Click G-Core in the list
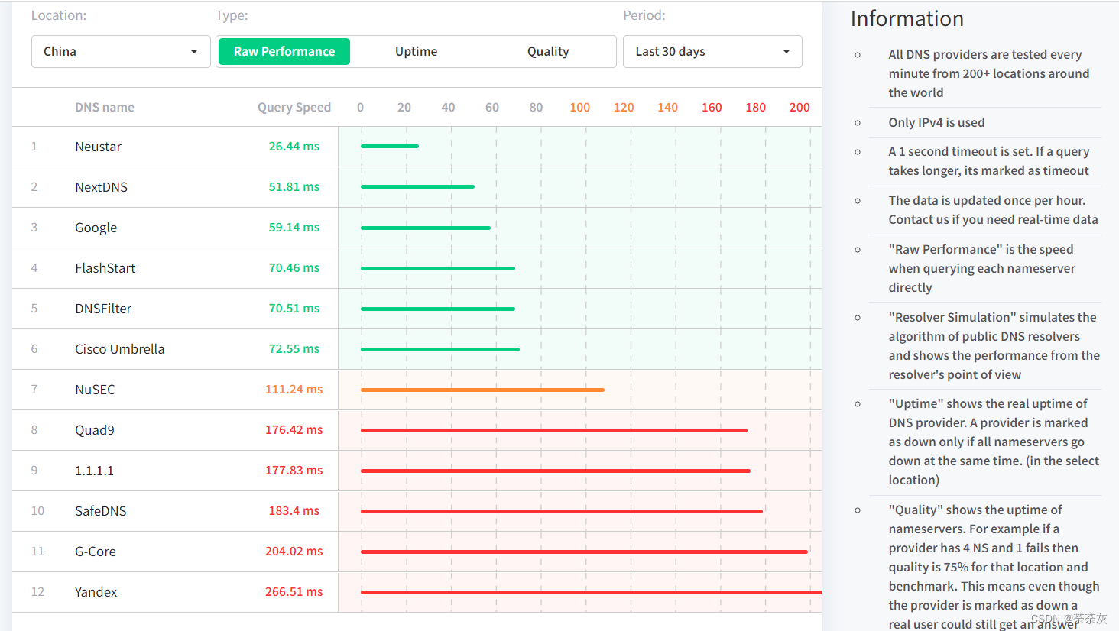Viewport: 1119px width, 631px height. (96, 552)
